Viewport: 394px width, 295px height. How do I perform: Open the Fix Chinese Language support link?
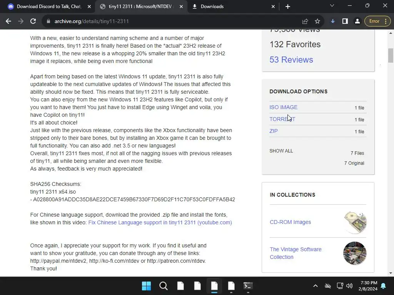[x=160, y=222]
